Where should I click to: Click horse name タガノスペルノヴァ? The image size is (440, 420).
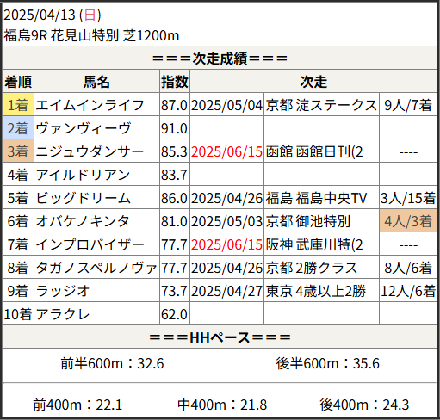96,268
